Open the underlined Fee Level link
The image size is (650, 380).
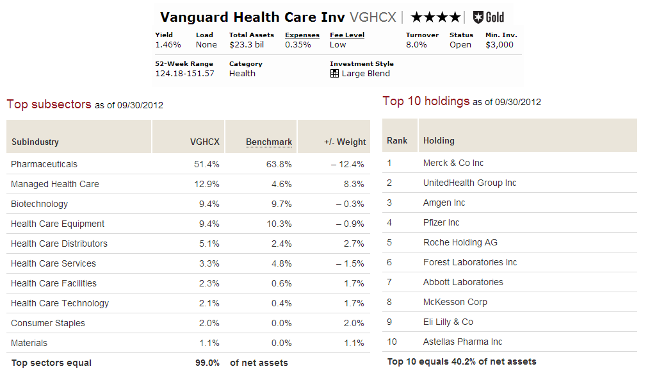pos(347,35)
